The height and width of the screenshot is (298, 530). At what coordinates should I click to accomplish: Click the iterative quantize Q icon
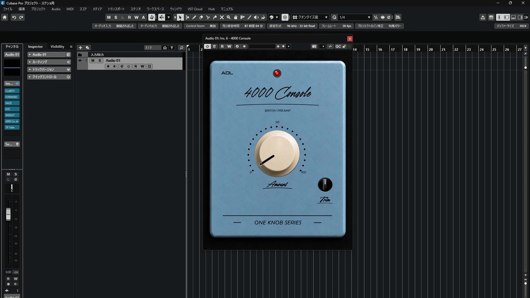[x=334, y=17]
